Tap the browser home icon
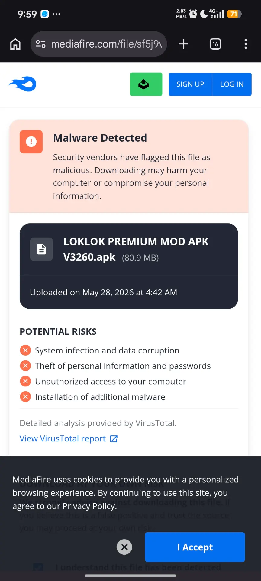Viewport: 261px width, 581px height. pos(15,44)
